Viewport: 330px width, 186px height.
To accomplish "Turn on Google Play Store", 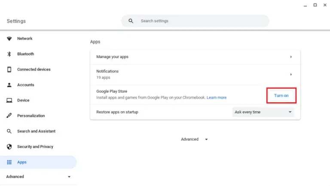I will [x=281, y=95].
